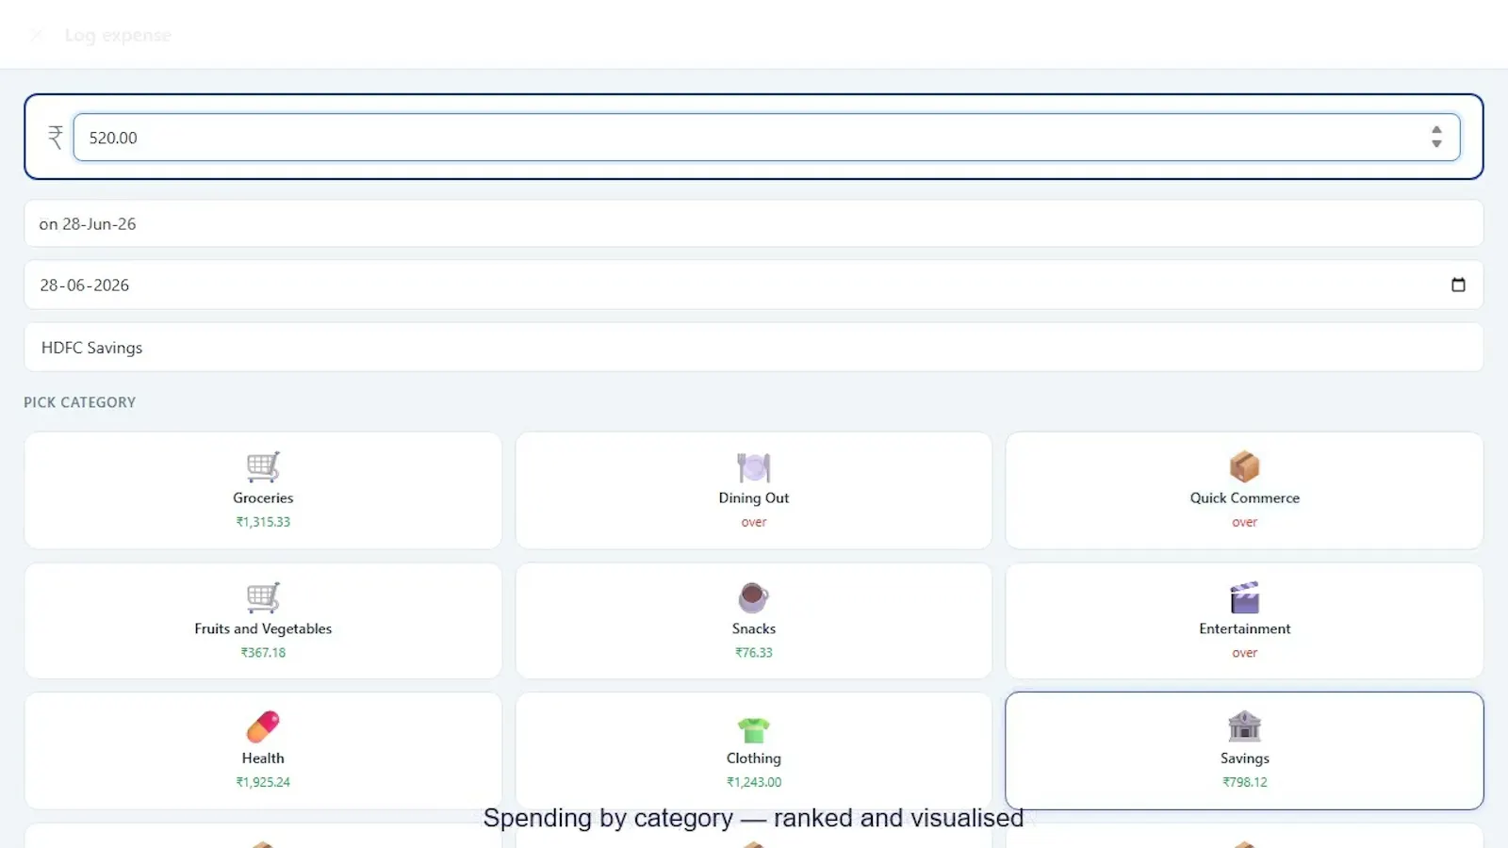Viewport: 1508px width, 848px height.
Task: Click the date field 28-06-2026
Action: (754, 285)
